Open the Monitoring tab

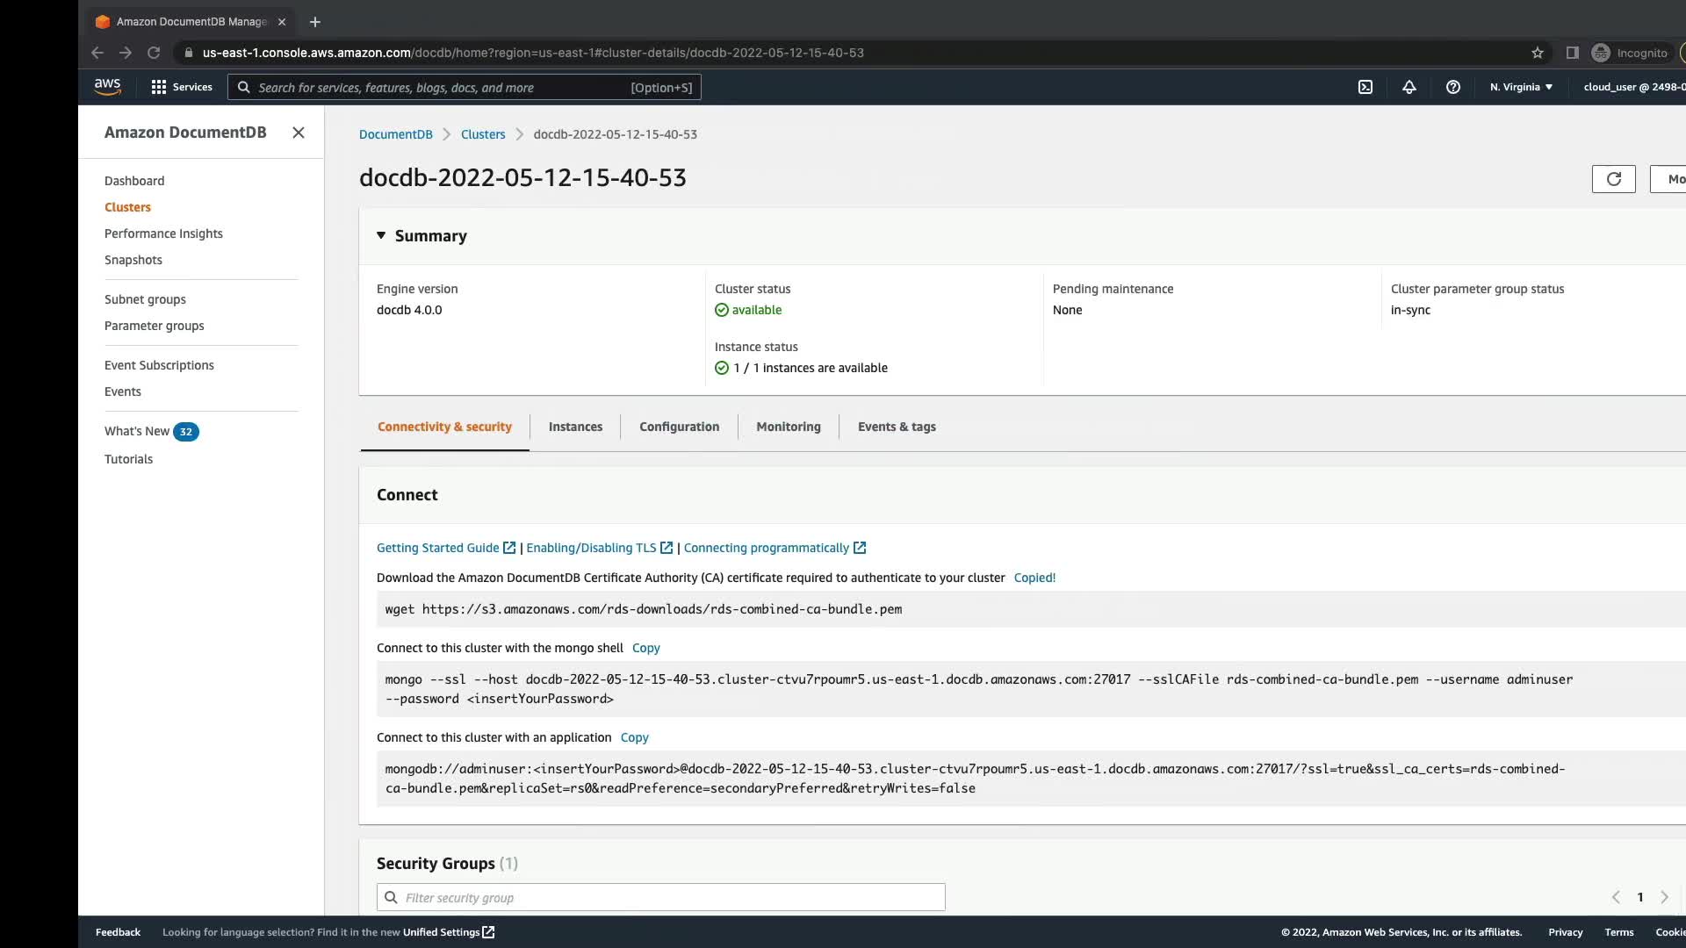click(788, 427)
